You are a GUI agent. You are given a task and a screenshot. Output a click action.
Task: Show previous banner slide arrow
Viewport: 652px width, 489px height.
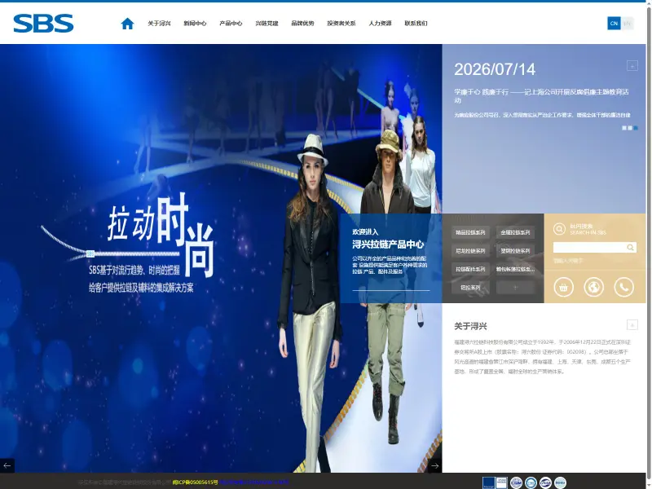click(7, 465)
